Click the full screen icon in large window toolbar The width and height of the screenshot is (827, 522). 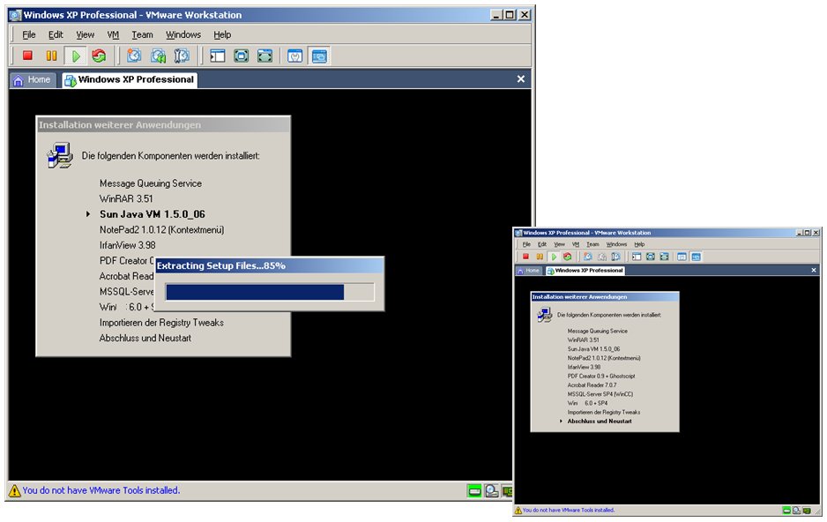point(241,56)
